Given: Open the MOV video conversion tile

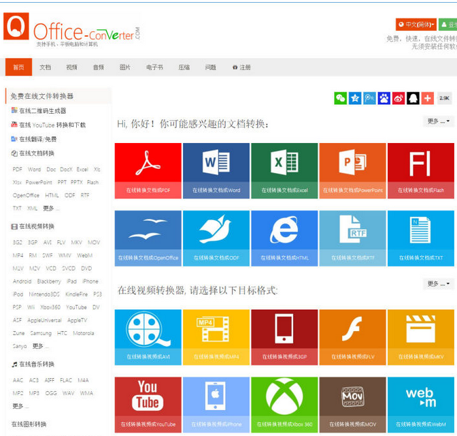Looking at the screenshot, I should coord(352,405).
